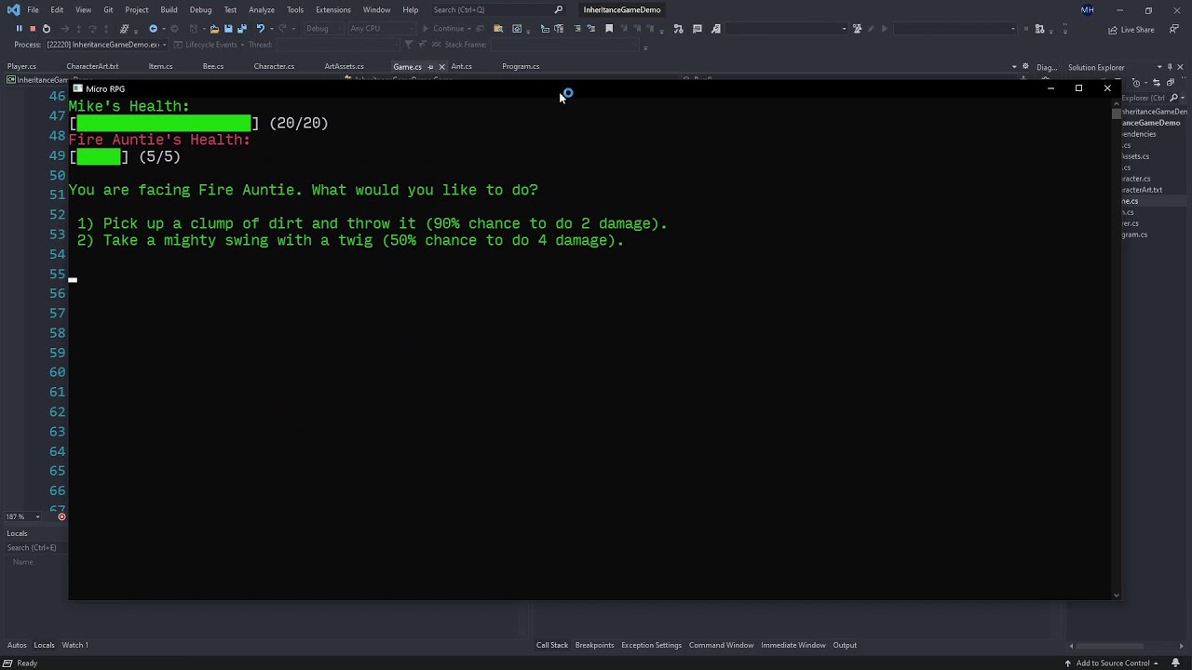Viewport: 1192px width, 670px height.
Task: Open the Diagnostics tools tab
Action: tap(1047, 67)
